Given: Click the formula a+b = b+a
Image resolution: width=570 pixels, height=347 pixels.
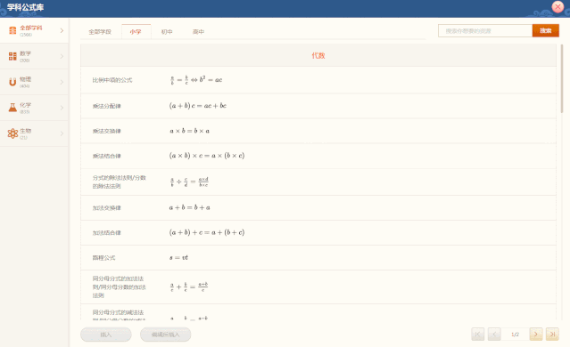Looking at the screenshot, I should (x=189, y=207).
